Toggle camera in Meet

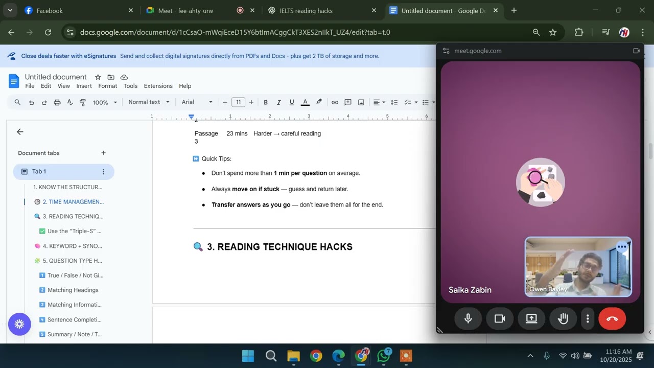(x=500, y=318)
